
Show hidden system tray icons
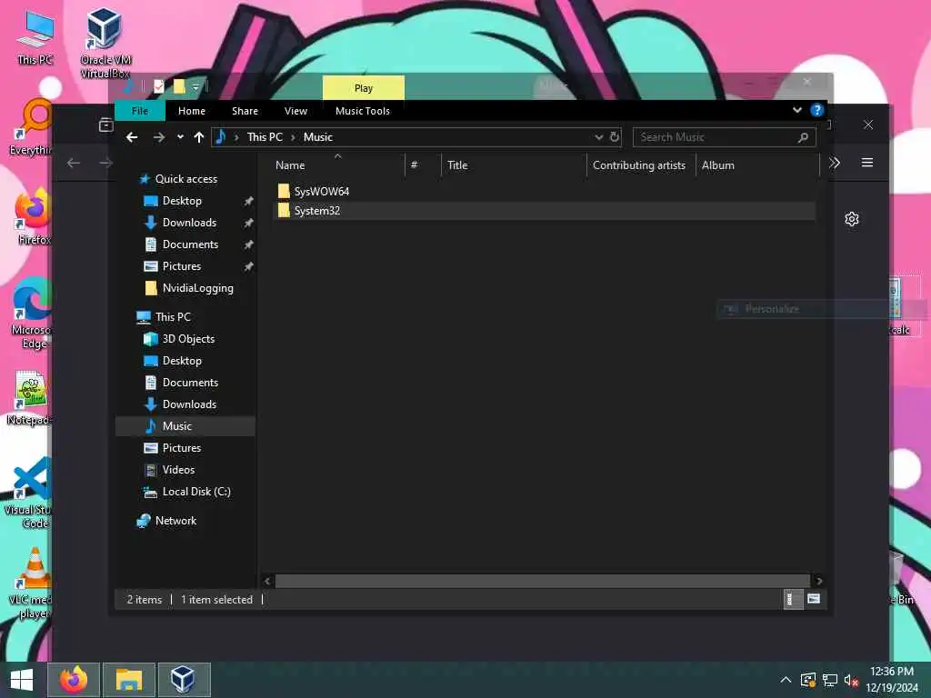pos(786,680)
